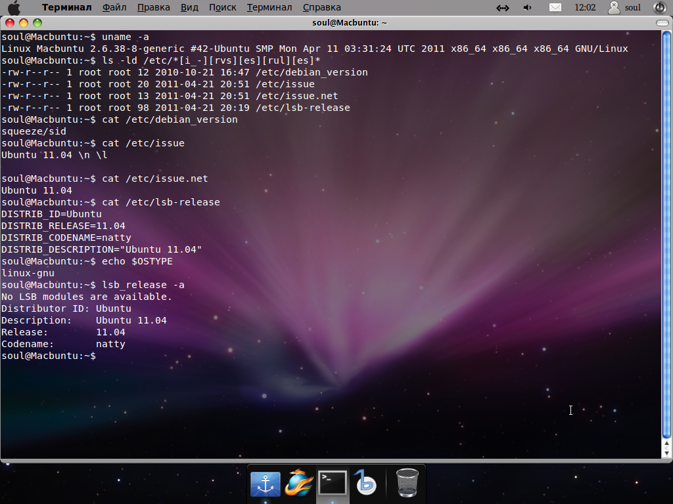This screenshot has width=673, height=504.
Task: Click the 12:02 clock
Action: pyautogui.click(x=584, y=7)
